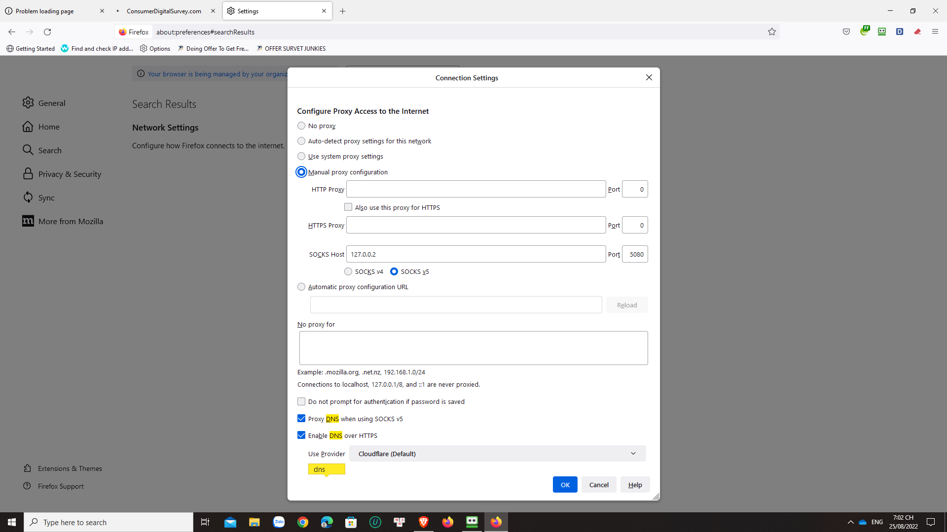Open File Explorer from the taskbar

[x=255, y=522]
